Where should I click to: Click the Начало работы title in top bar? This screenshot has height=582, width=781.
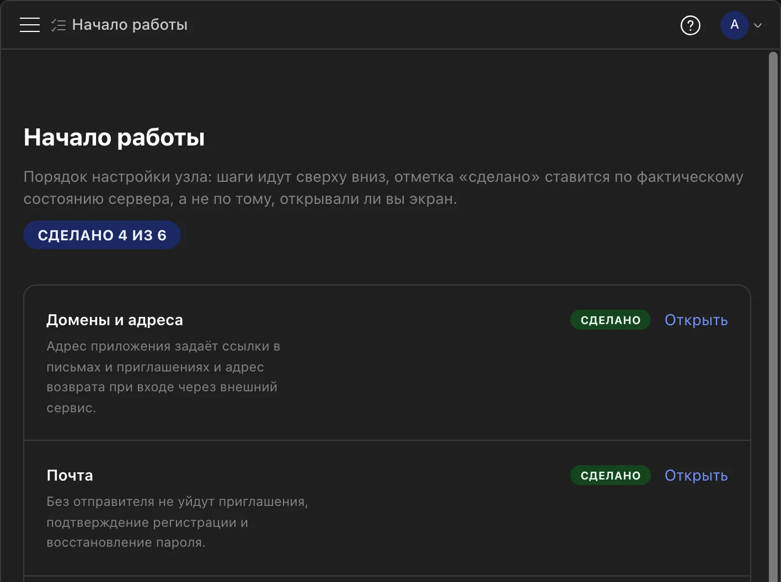[130, 25]
